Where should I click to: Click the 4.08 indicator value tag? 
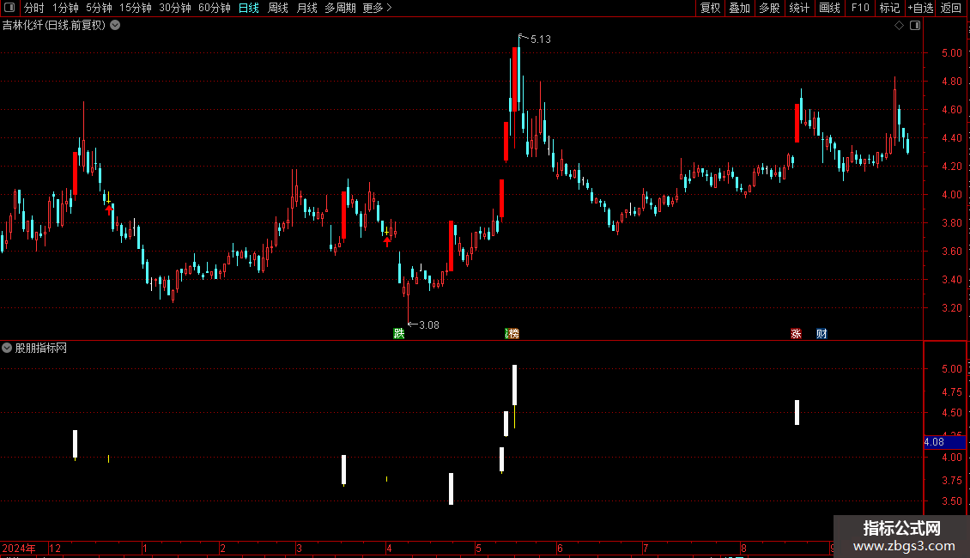[x=944, y=442]
